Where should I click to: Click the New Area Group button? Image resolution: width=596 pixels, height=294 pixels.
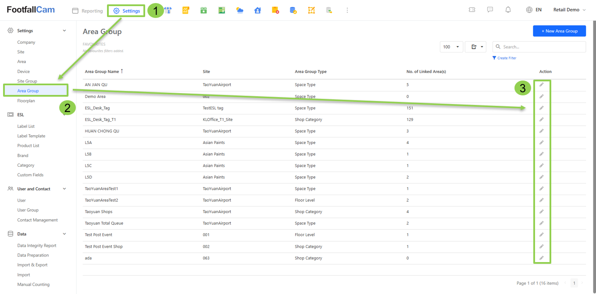(559, 31)
